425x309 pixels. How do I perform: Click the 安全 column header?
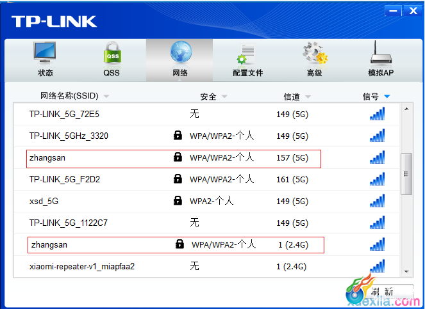point(208,97)
